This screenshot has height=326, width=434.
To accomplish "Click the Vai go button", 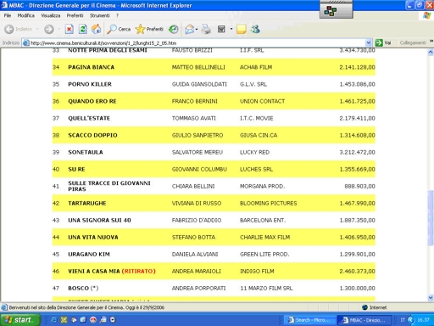I will tap(383, 42).
